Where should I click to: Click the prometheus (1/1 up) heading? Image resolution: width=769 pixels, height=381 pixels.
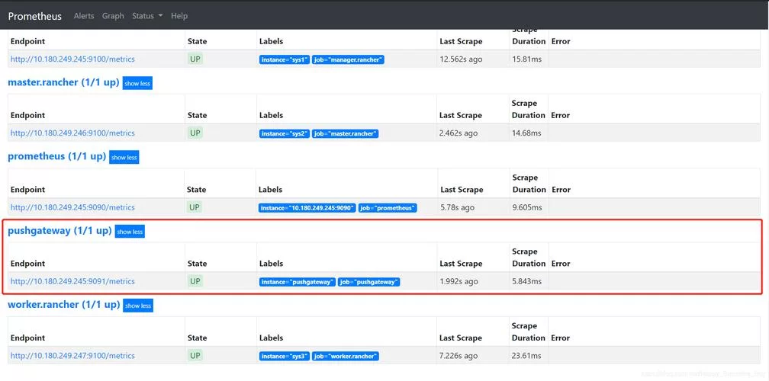click(57, 156)
